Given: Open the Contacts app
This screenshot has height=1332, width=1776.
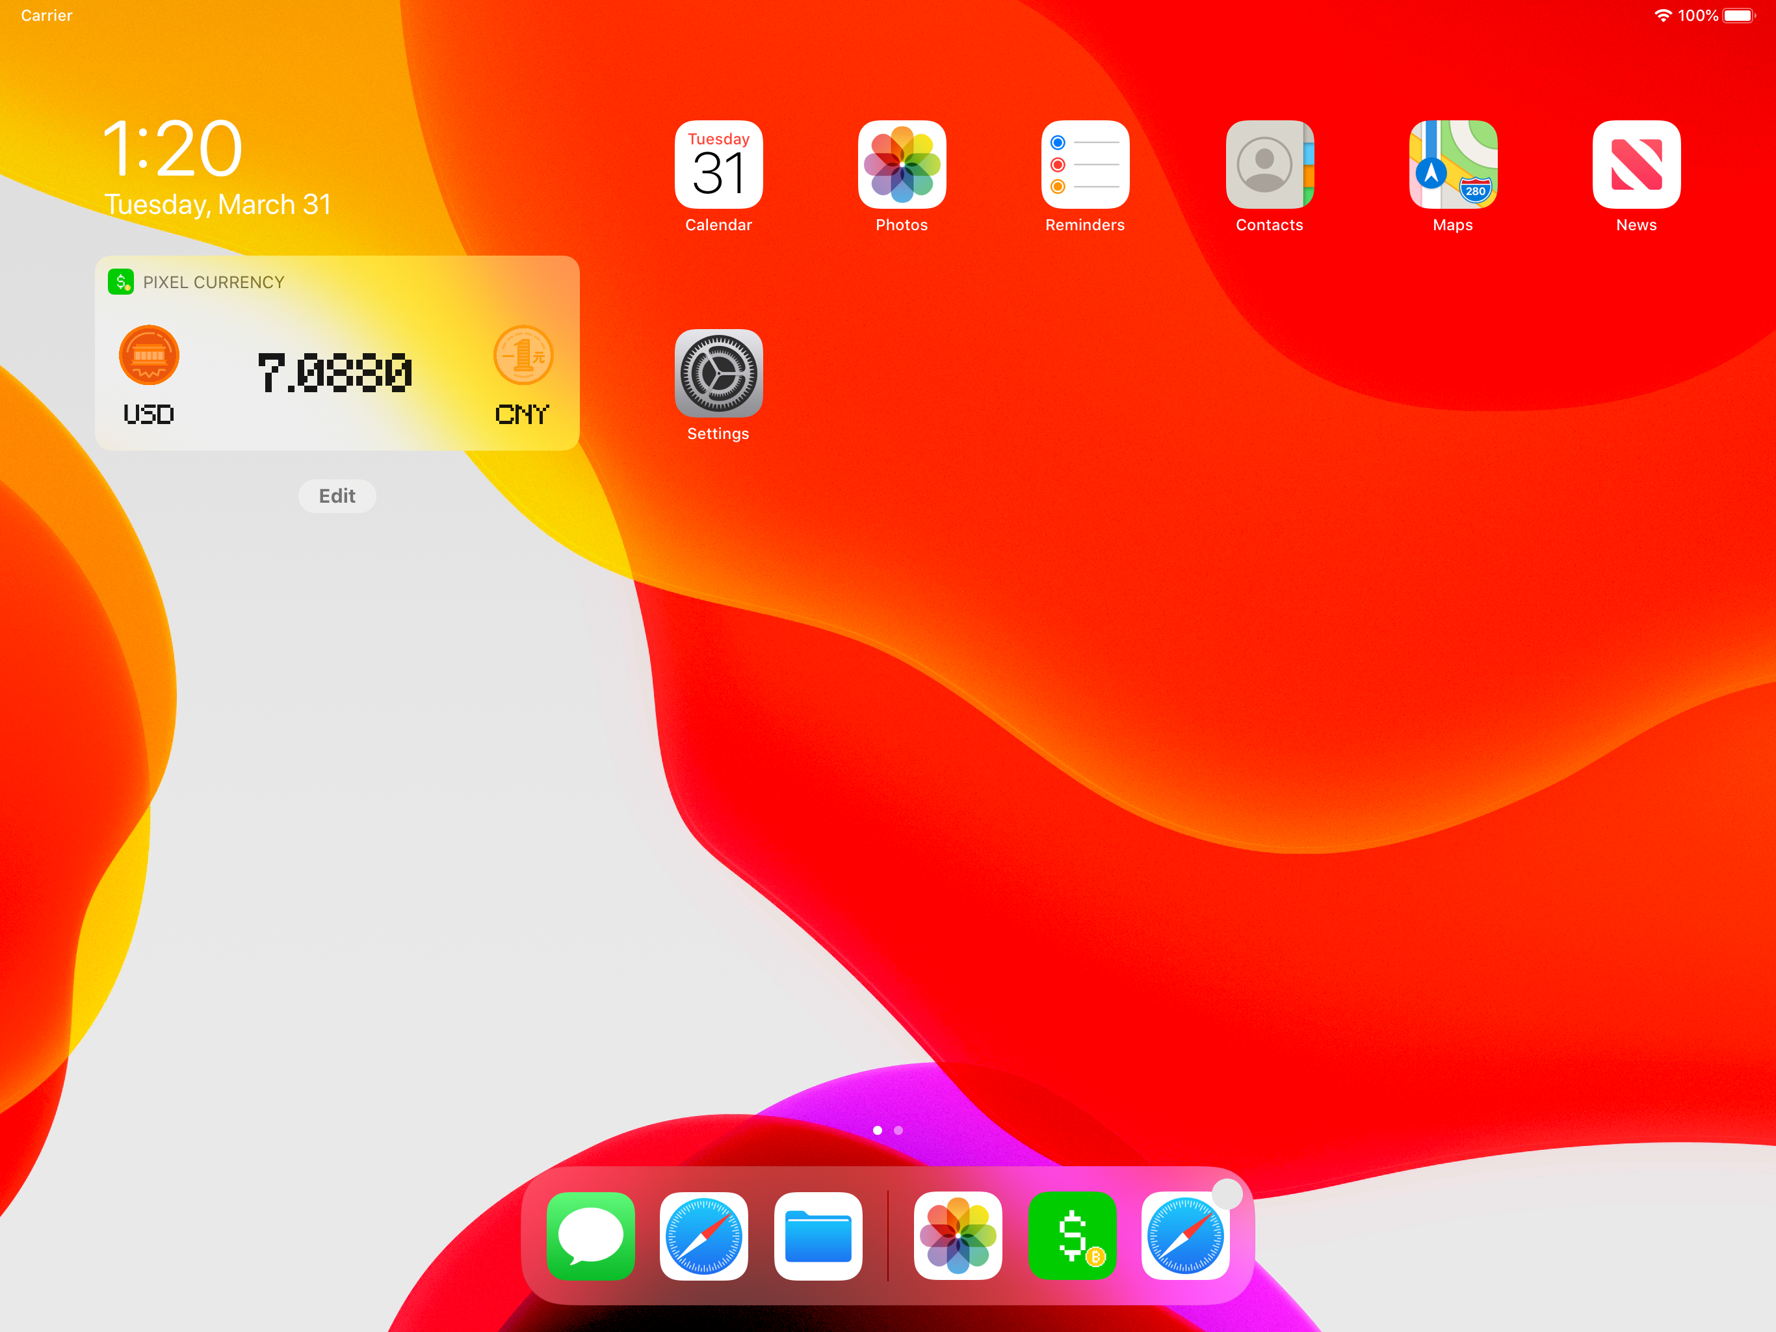Looking at the screenshot, I should 1268,165.
